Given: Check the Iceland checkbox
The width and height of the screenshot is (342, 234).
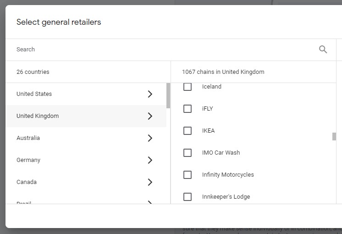Looking at the screenshot, I should click(188, 87).
